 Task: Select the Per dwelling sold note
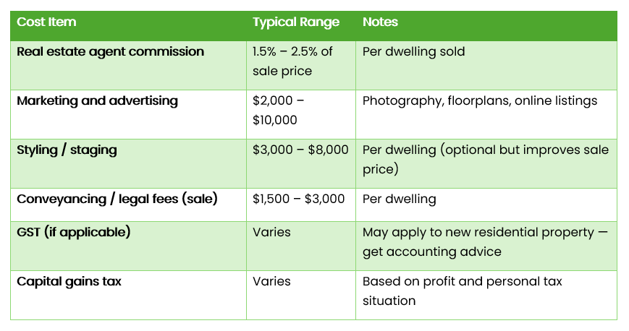pyautogui.click(x=413, y=52)
